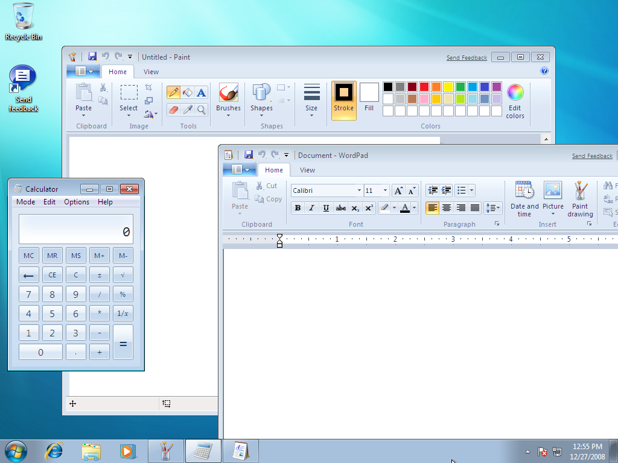Select the Eraser tool in Paint
Viewport: 618px width, 463px height.
[x=173, y=110]
